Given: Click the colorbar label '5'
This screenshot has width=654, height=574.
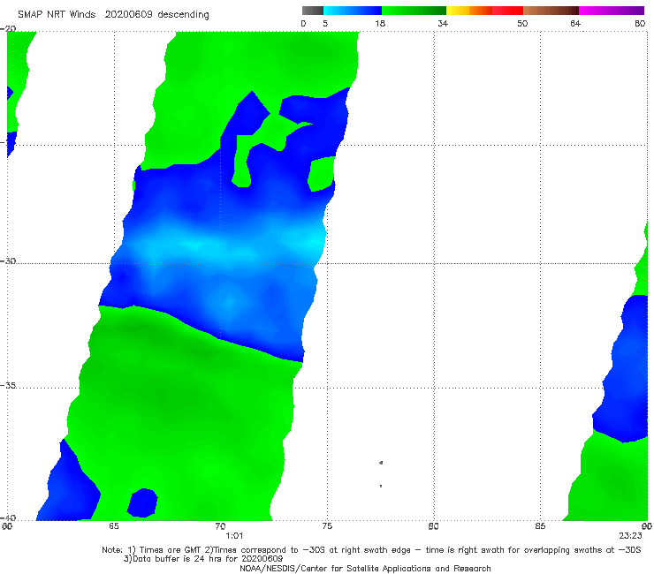Looking at the screenshot, I should coord(325,23).
